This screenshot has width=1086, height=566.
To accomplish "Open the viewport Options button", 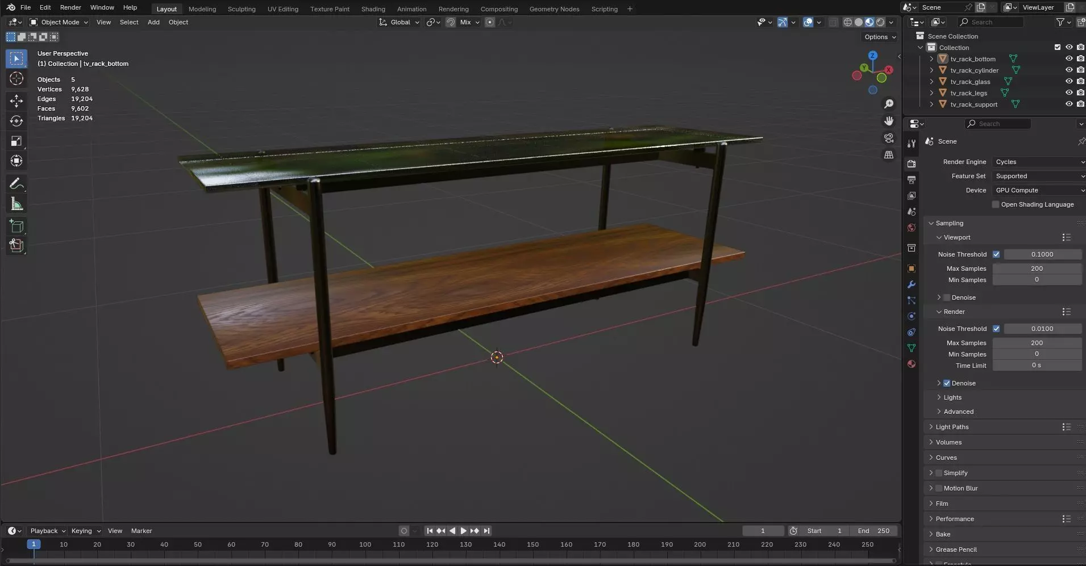I will (880, 37).
